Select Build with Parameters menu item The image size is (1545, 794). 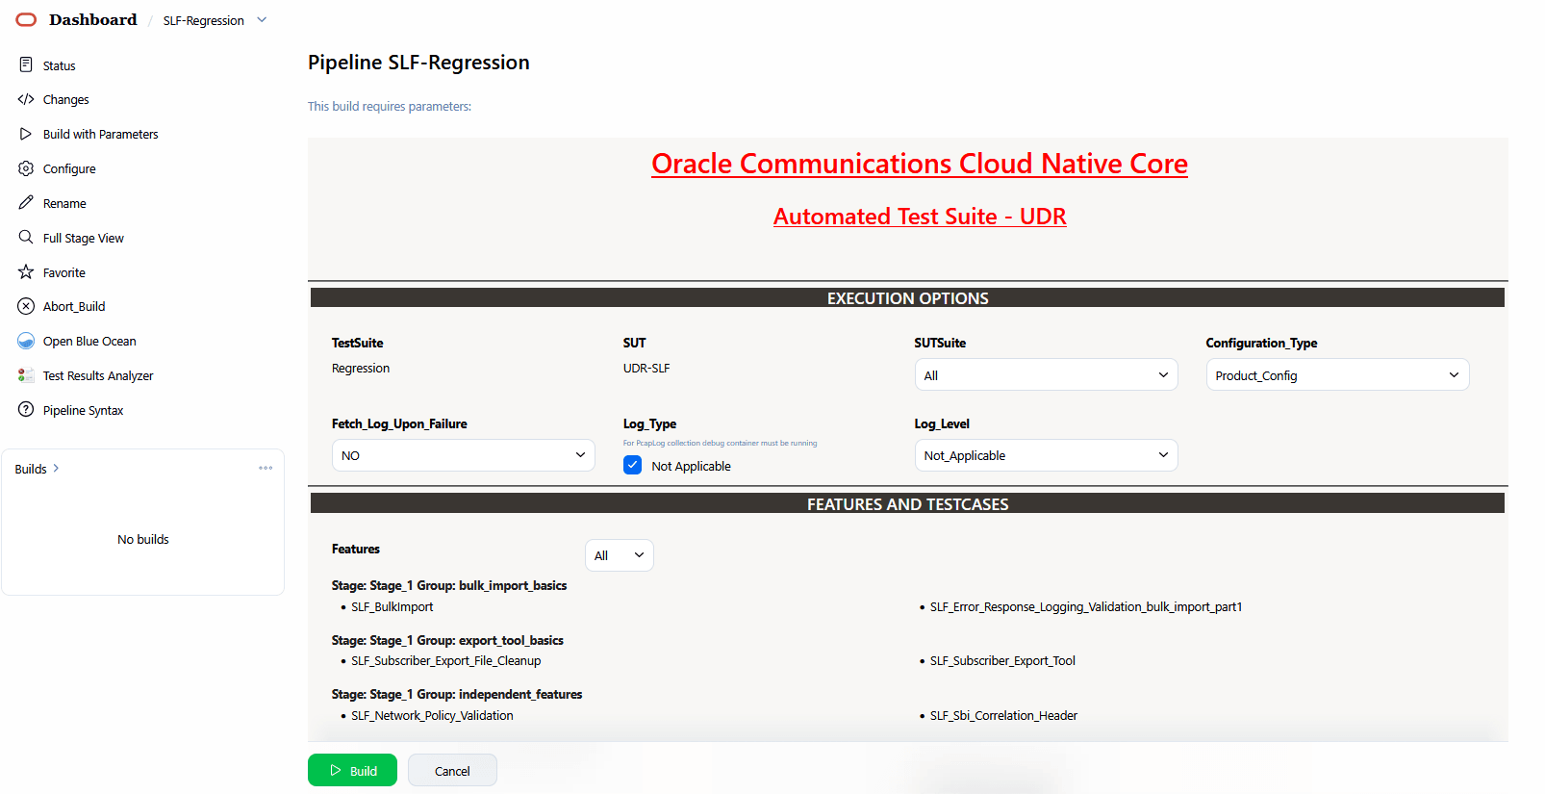(100, 135)
